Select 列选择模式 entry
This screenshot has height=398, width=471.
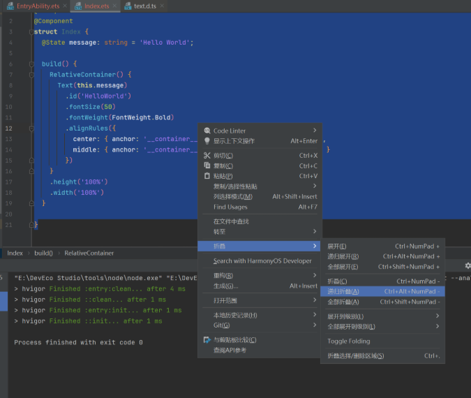click(260, 197)
